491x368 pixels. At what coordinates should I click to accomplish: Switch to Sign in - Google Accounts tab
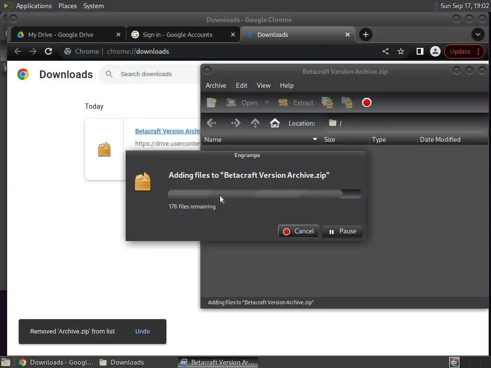[177, 34]
